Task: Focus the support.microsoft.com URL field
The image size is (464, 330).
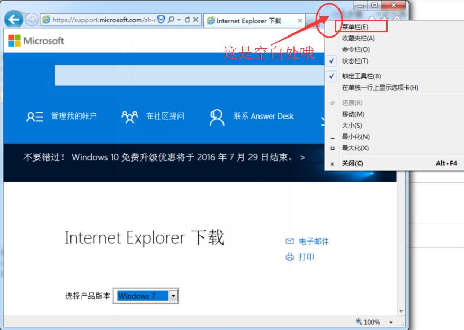Action: pos(104,20)
